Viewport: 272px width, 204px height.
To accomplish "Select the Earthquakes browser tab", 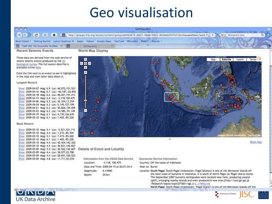I will tap(90, 46).
